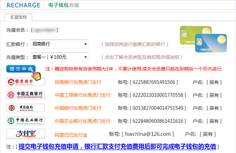Click the Agricultural Bank of China logo
Viewport: 236px width, 153px height.
click(26, 120)
